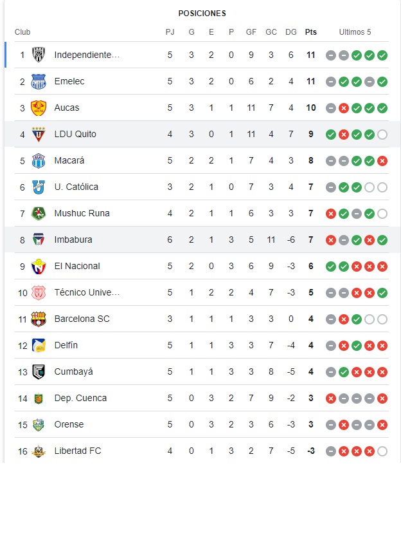Open LDU Quito's shield icon
The height and width of the screenshot is (544, 401).
pyautogui.click(x=39, y=134)
